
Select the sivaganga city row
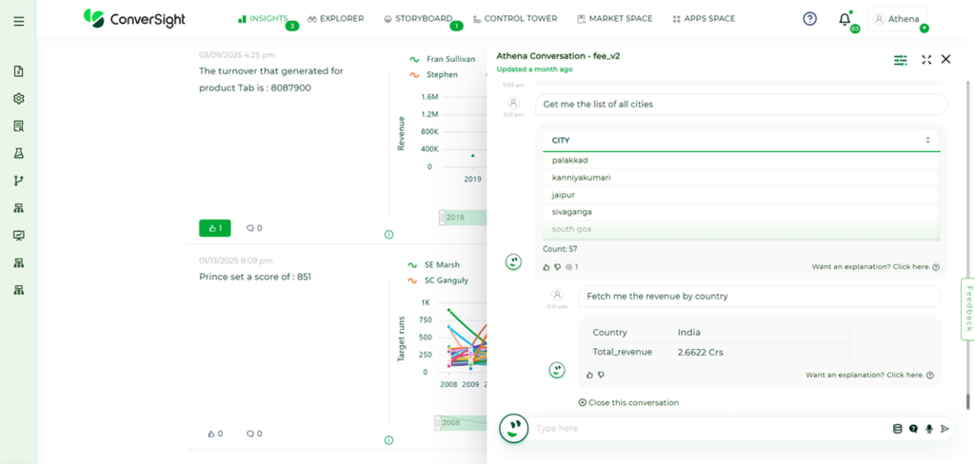(741, 212)
